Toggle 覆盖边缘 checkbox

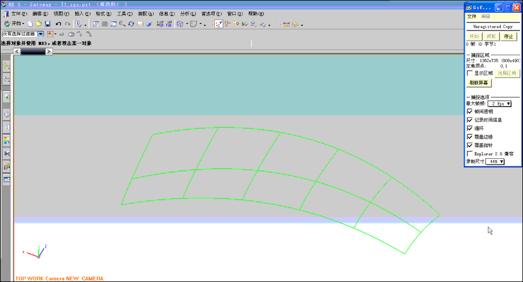tap(469, 136)
